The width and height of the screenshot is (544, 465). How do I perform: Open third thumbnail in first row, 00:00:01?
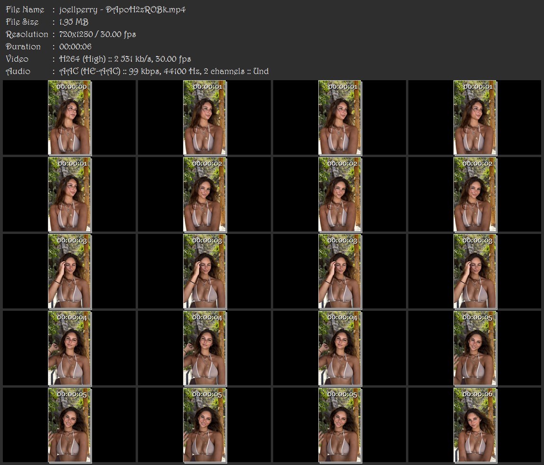[x=340, y=118]
